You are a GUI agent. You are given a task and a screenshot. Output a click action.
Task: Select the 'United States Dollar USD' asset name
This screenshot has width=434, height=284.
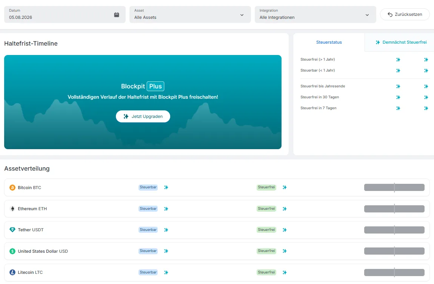click(43, 251)
